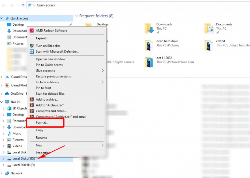Expand the iCloud Photos node
The image size is (250, 178).
point(2,85)
